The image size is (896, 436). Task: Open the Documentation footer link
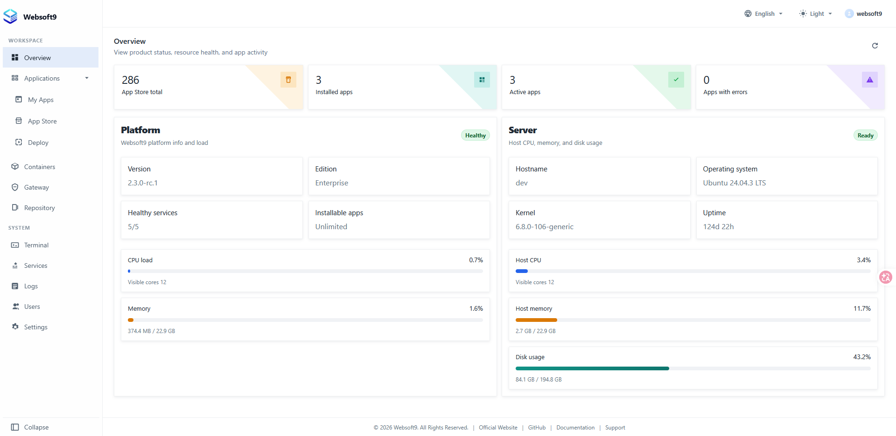click(x=575, y=428)
